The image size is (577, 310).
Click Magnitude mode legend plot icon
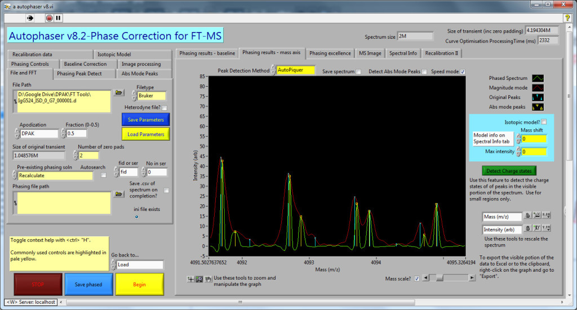click(x=538, y=88)
